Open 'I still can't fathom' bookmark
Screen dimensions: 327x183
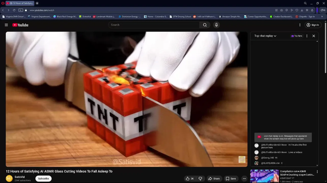coord(205,17)
